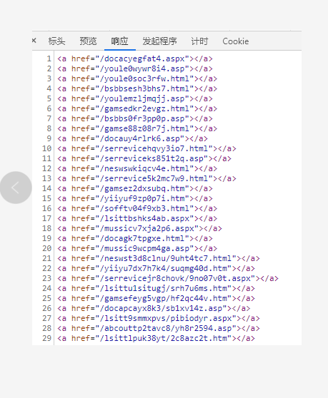The height and width of the screenshot is (398, 328).
Task: Switch to the 标头 tab
Action: tap(56, 41)
